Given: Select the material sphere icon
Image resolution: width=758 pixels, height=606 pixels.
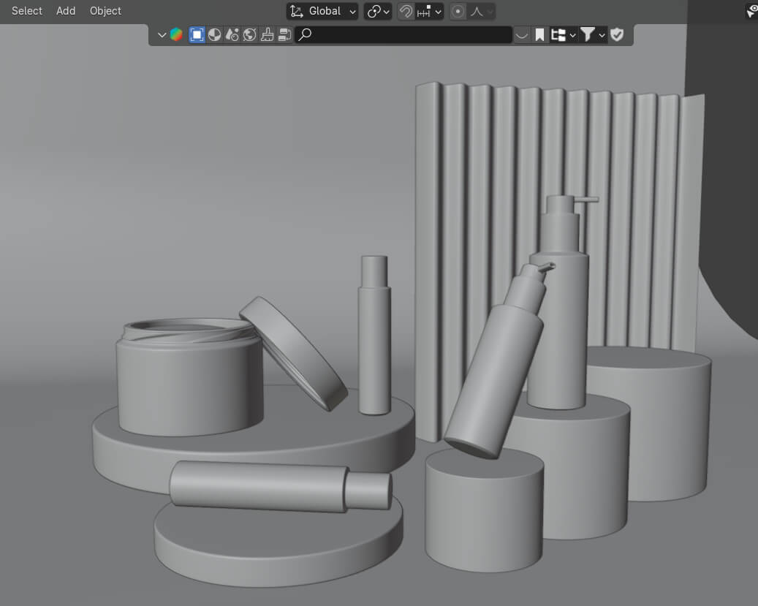Looking at the screenshot, I should point(215,35).
